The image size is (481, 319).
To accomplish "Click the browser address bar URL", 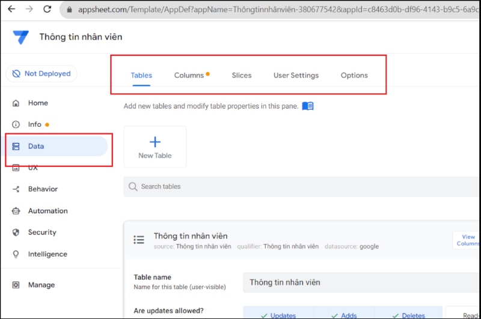I will [x=278, y=10].
